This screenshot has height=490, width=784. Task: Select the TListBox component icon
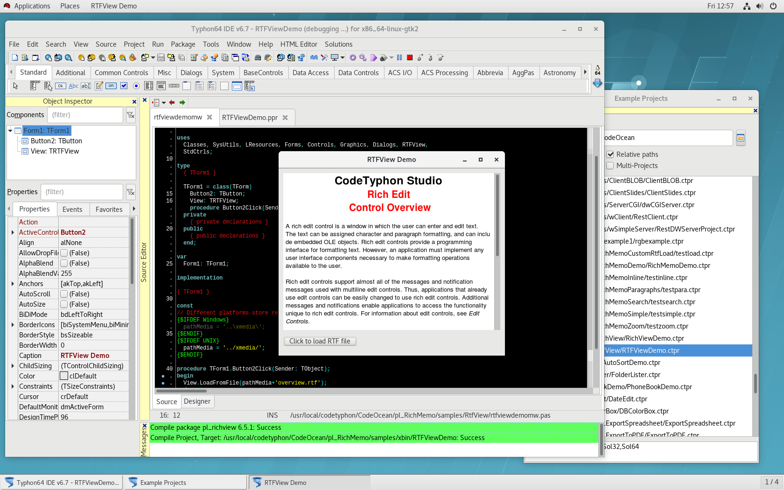149,85
